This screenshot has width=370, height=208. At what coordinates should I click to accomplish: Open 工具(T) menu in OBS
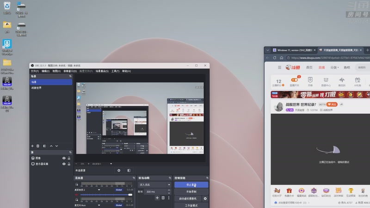(x=115, y=71)
